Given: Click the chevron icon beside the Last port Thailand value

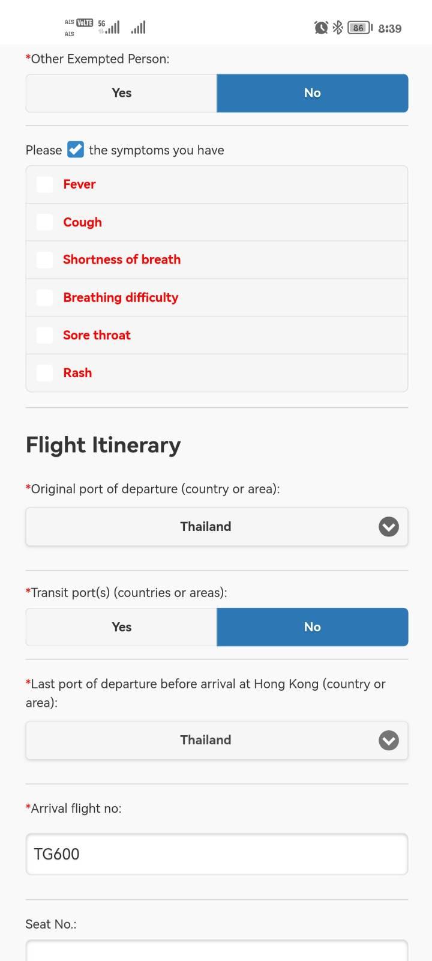Looking at the screenshot, I should (389, 741).
